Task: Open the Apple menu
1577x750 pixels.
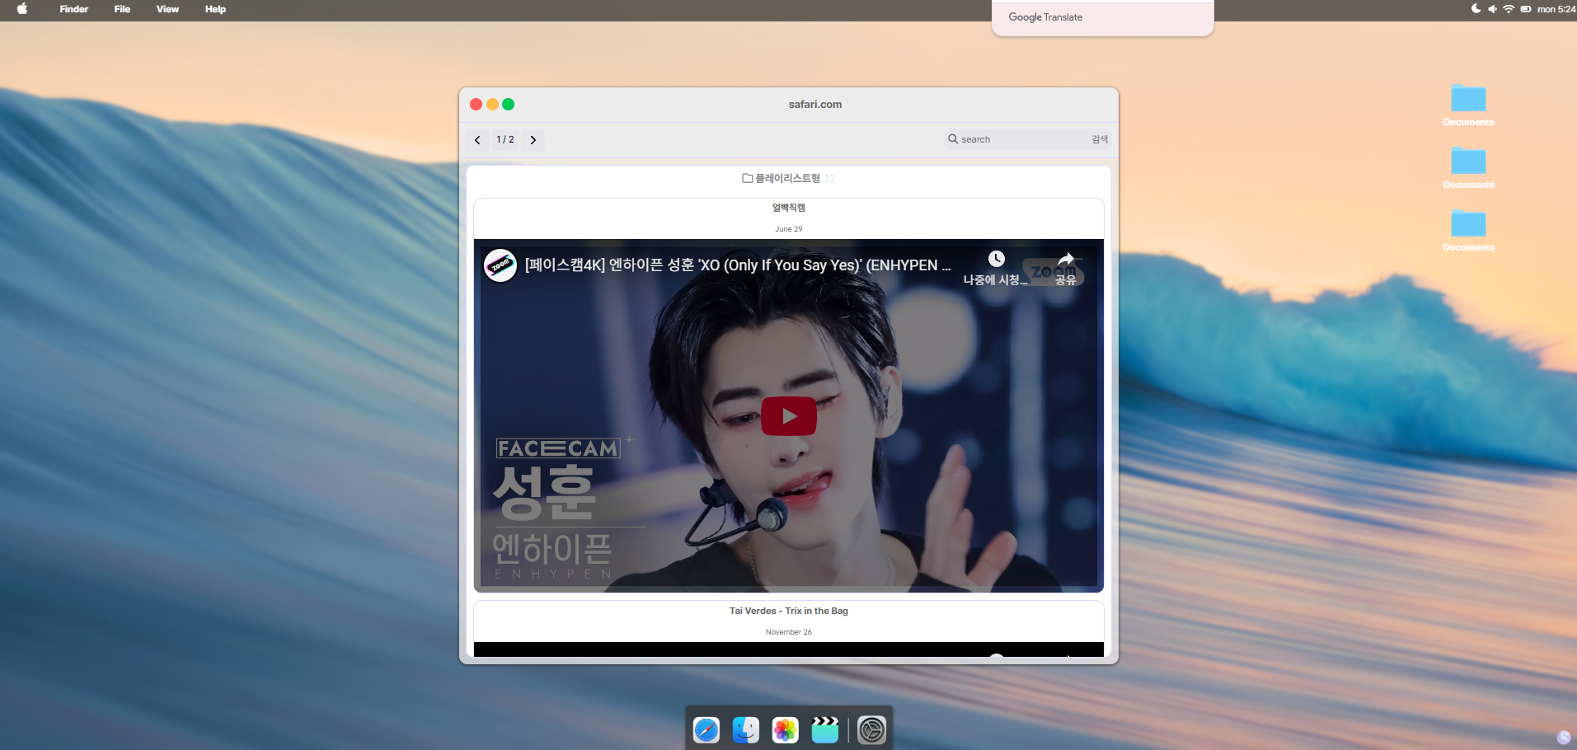Action: pyautogui.click(x=22, y=9)
